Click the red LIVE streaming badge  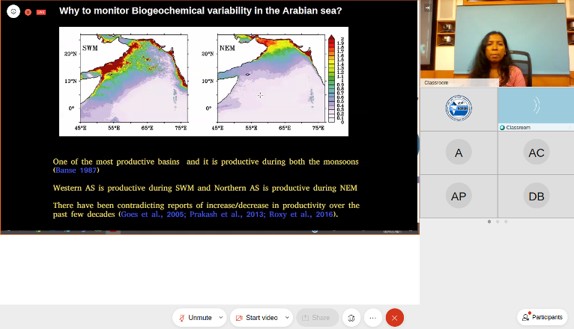(41, 12)
